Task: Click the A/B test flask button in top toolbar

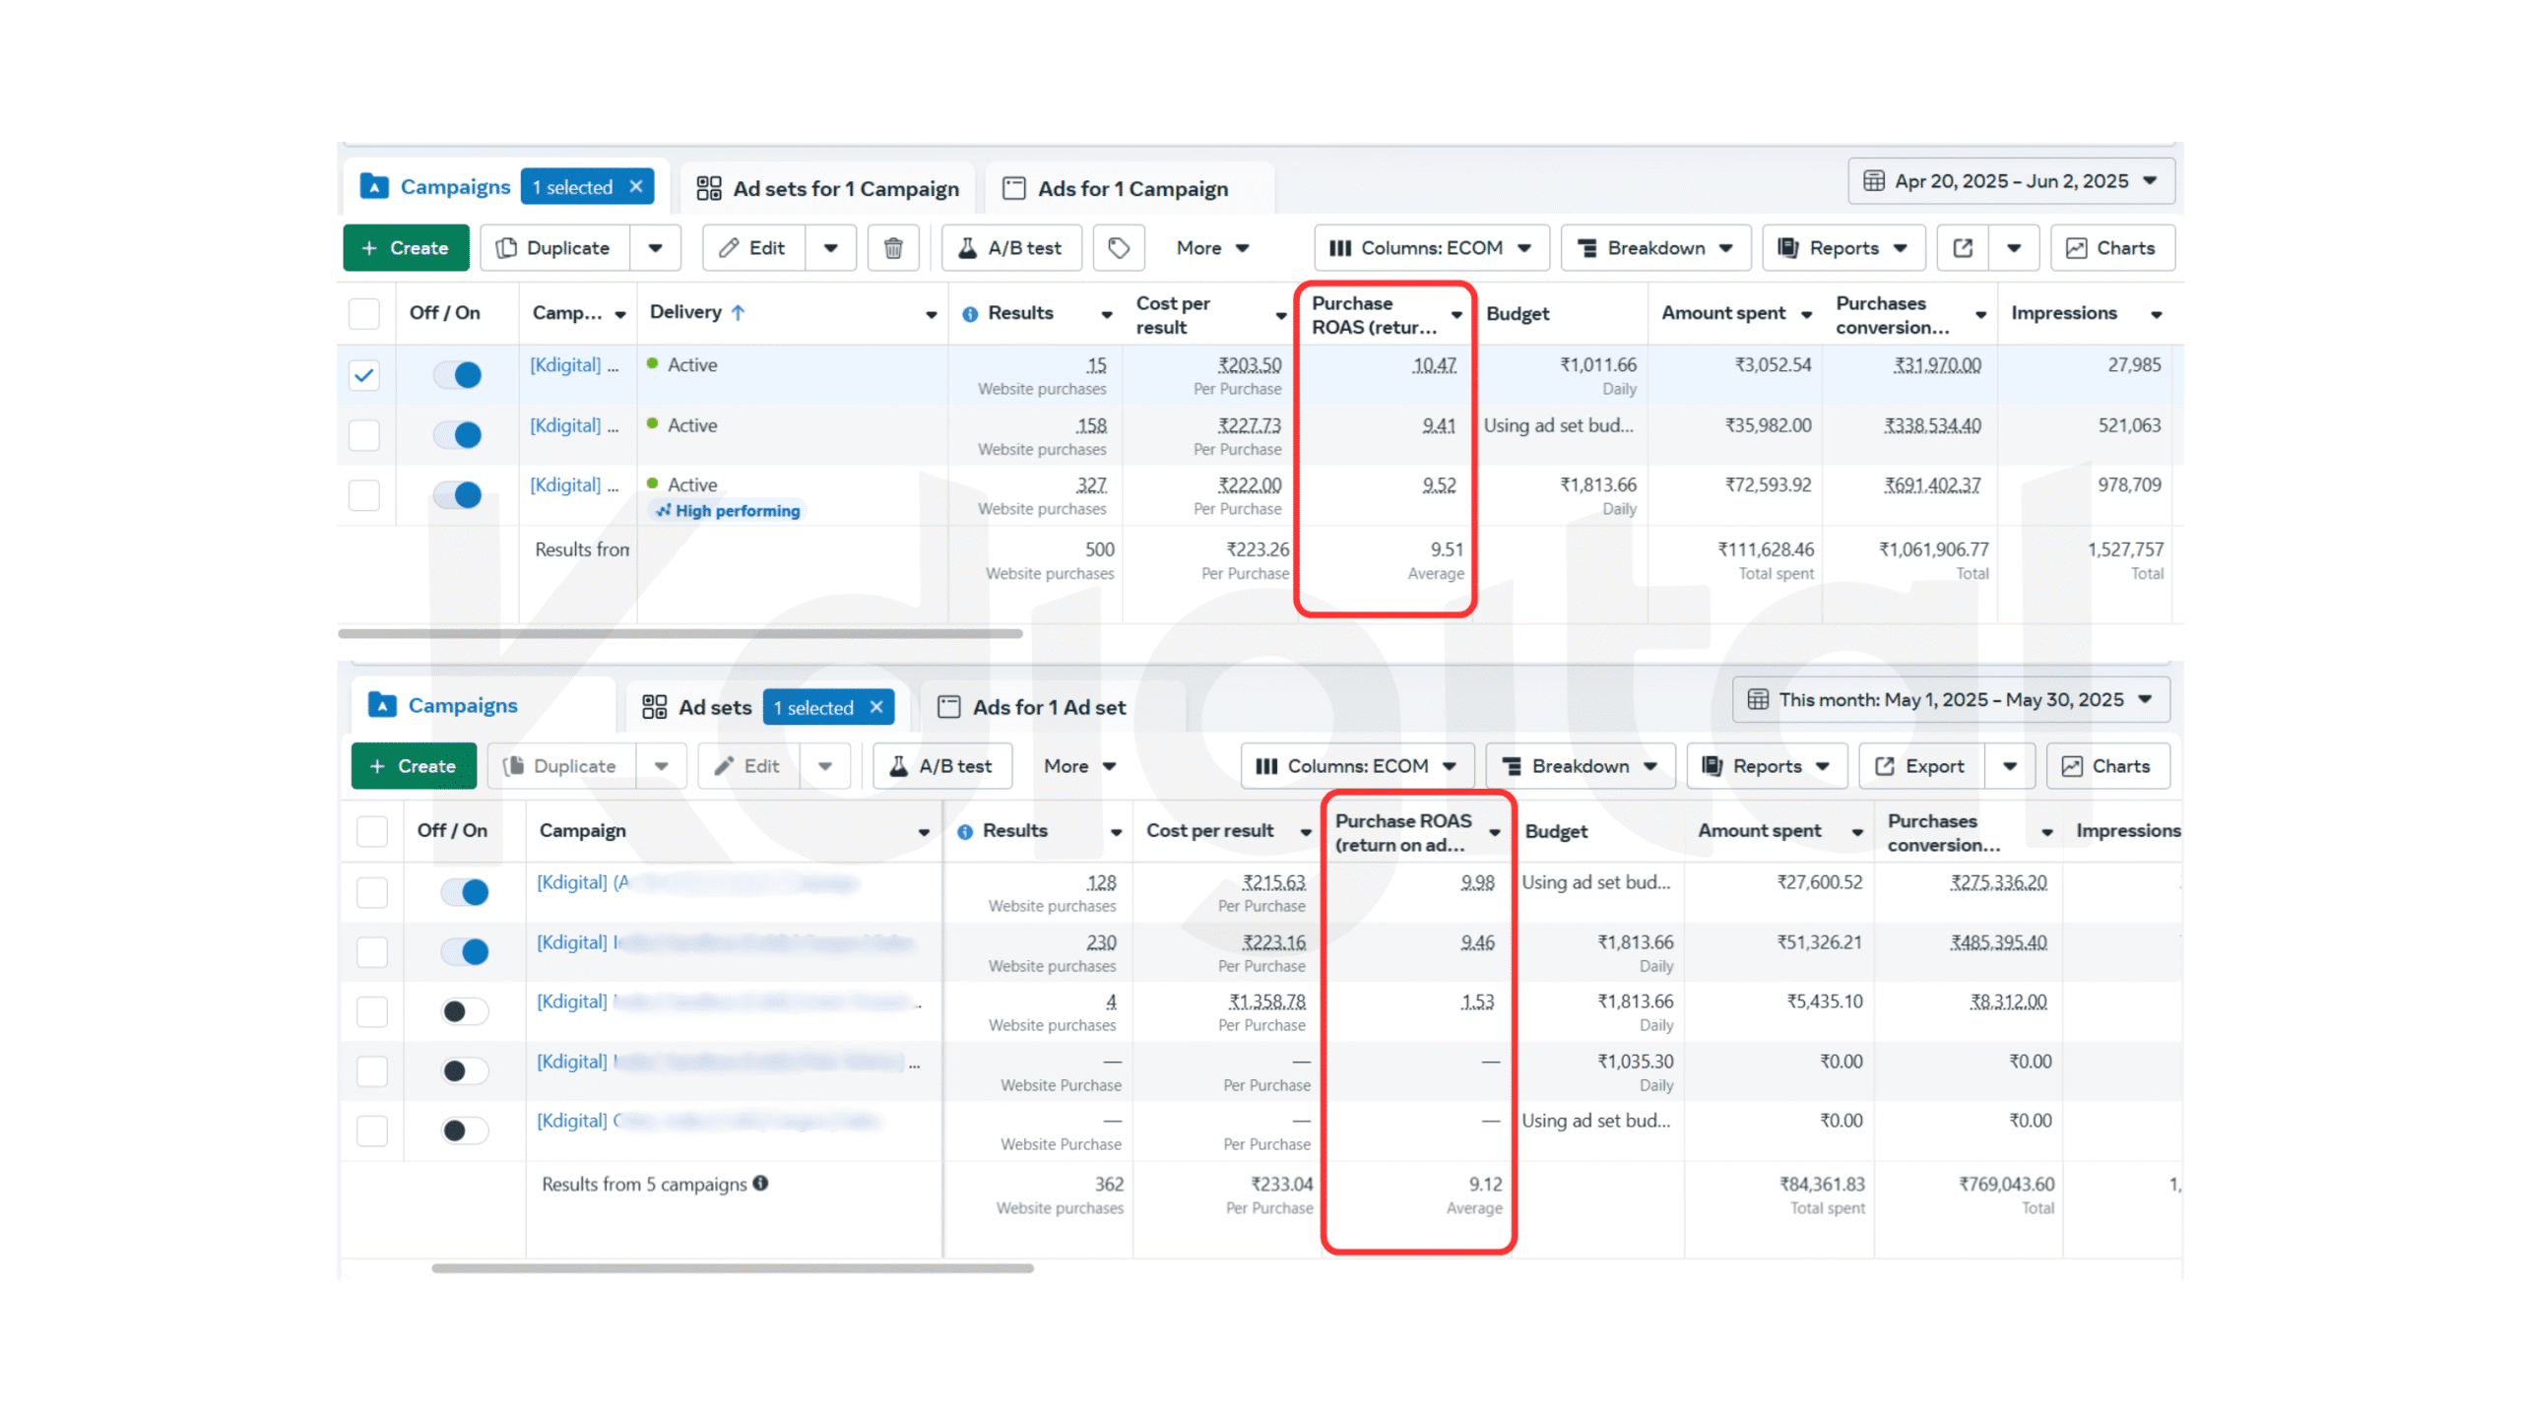Action: 1010,248
